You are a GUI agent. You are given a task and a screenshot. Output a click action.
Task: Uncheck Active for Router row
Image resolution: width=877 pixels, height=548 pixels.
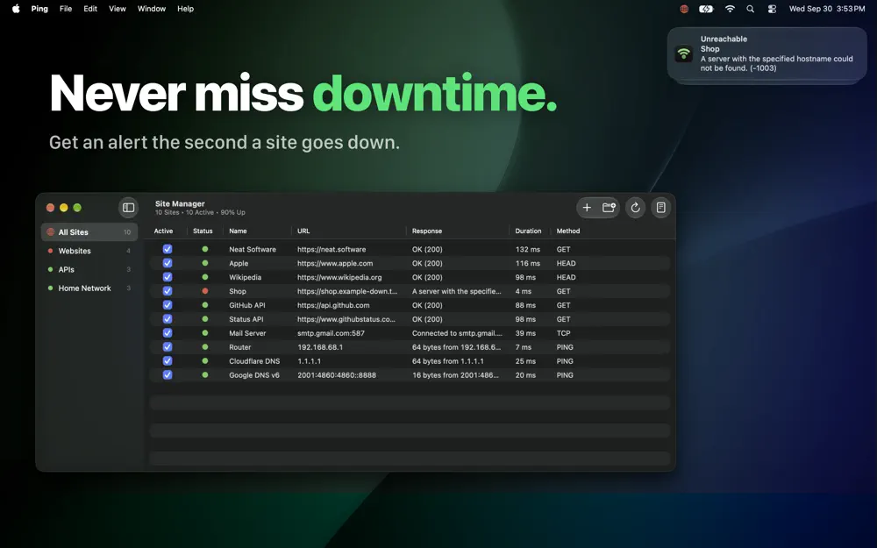pos(168,346)
